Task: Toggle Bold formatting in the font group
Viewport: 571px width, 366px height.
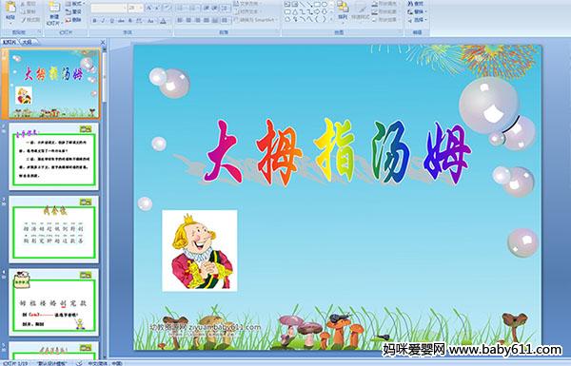Action: point(94,21)
